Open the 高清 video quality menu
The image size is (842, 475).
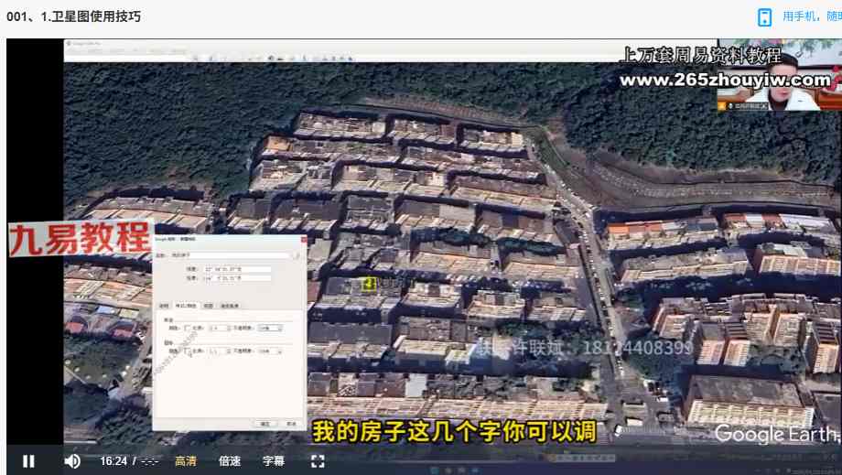[x=185, y=461]
